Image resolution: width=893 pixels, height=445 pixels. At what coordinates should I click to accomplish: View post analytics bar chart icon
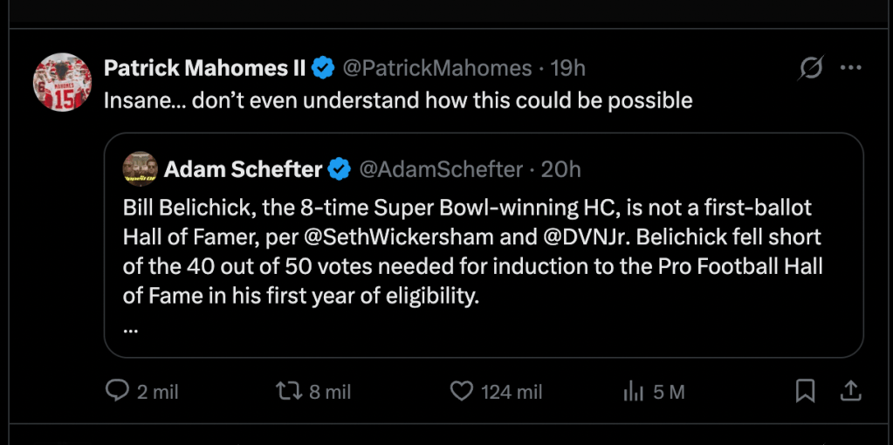point(633,392)
